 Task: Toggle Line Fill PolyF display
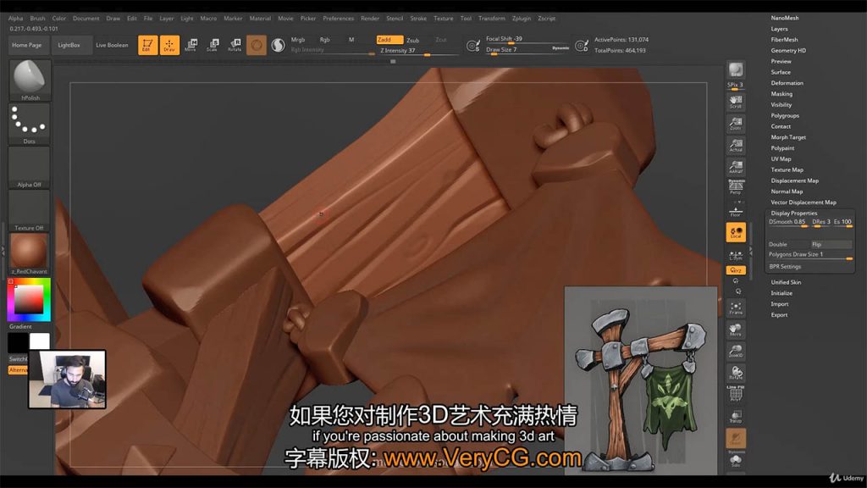tap(736, 393)
